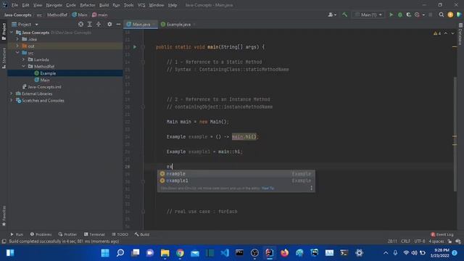Open the Refactor menu

point(87,5)
